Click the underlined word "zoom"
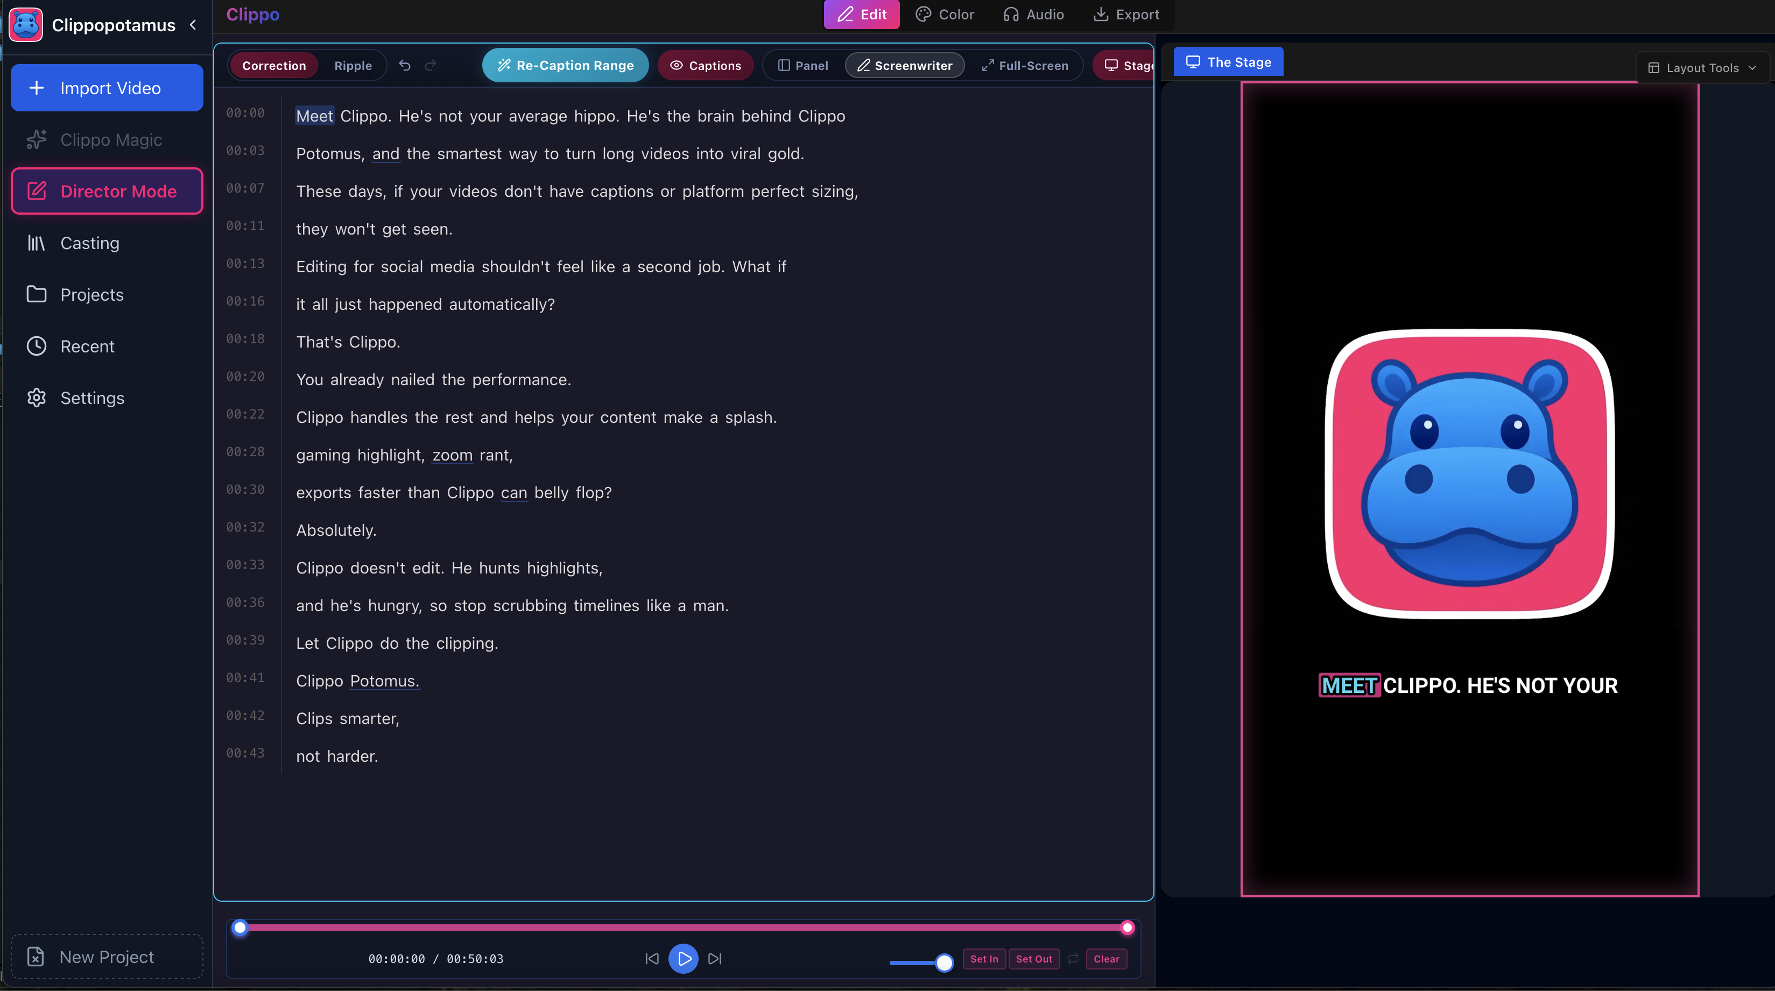 pos(453,455)
